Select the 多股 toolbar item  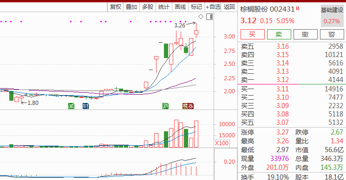(x=148, y=7)
